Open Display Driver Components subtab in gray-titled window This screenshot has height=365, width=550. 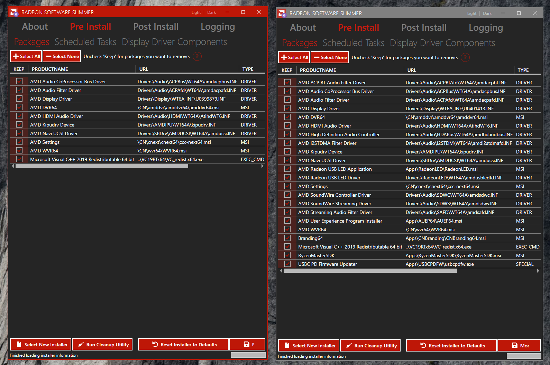pos(442,43)
